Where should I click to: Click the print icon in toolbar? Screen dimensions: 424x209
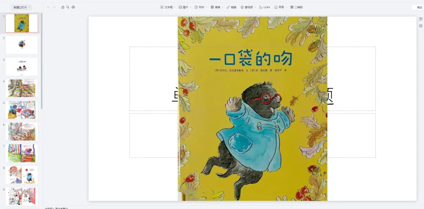[x=73, y=7]
